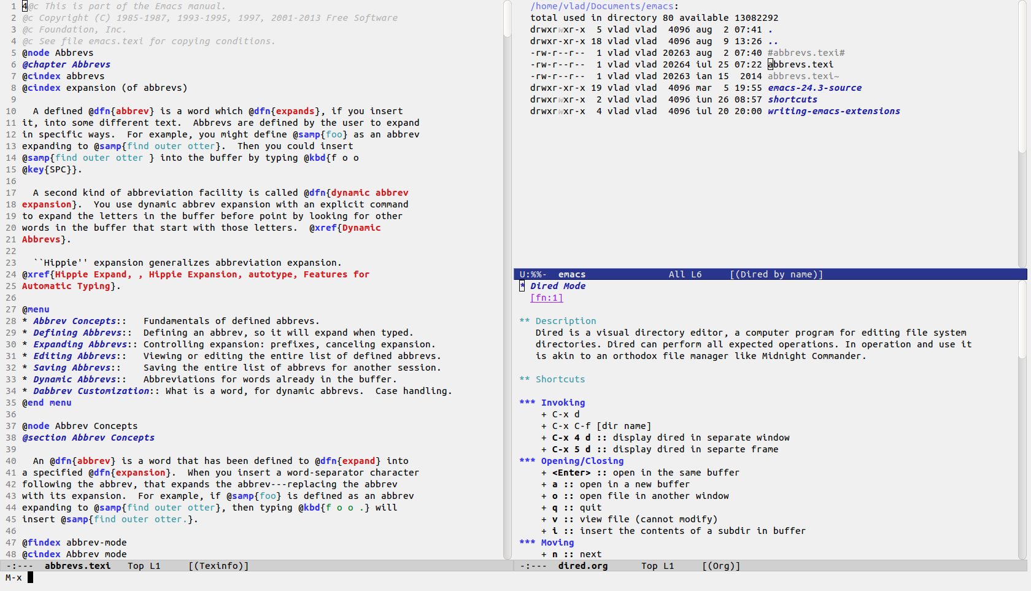Click the emacs buffer name in Dired mode line
Viewport: 1031px width, 591px height.
coord(572,274)
